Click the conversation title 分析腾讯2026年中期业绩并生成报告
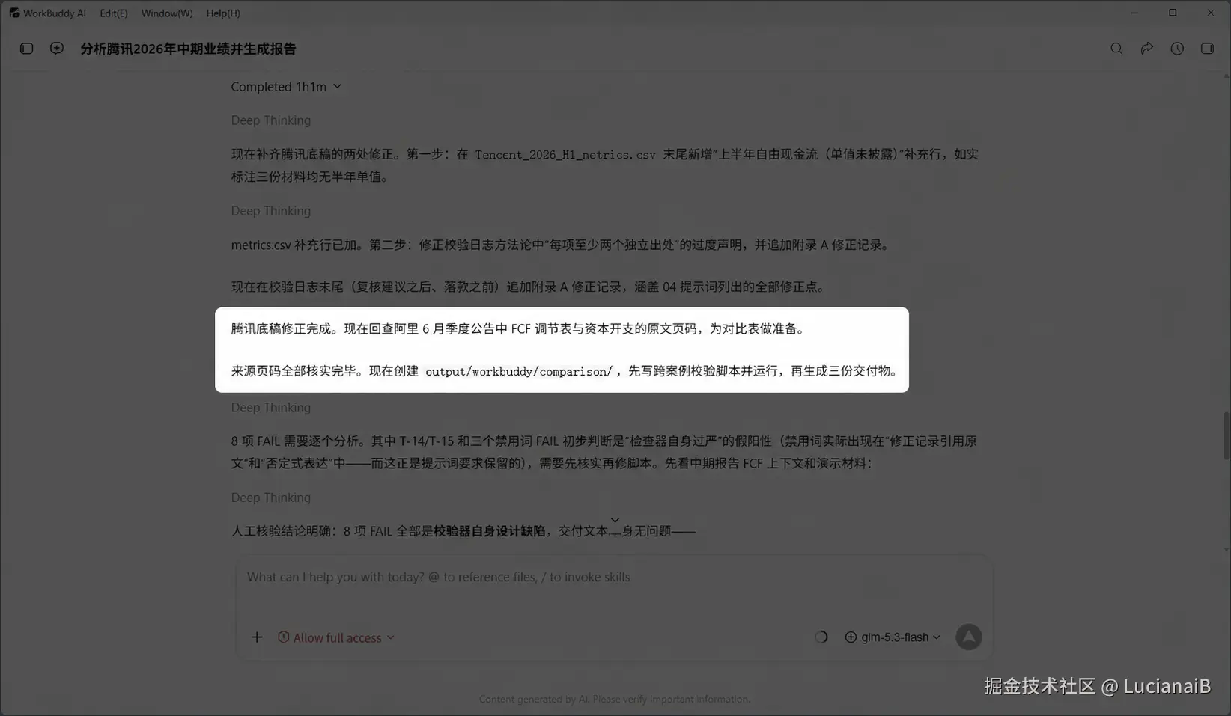The image size is (1231, 716). (x=188, y=49)
